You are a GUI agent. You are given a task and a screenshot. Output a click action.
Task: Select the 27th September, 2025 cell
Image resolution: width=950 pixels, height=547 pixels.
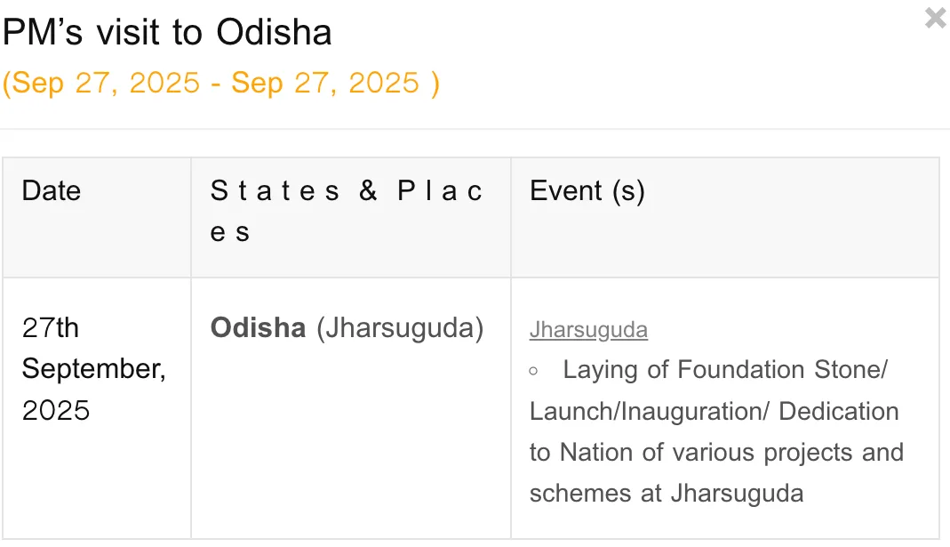[93, 369]
